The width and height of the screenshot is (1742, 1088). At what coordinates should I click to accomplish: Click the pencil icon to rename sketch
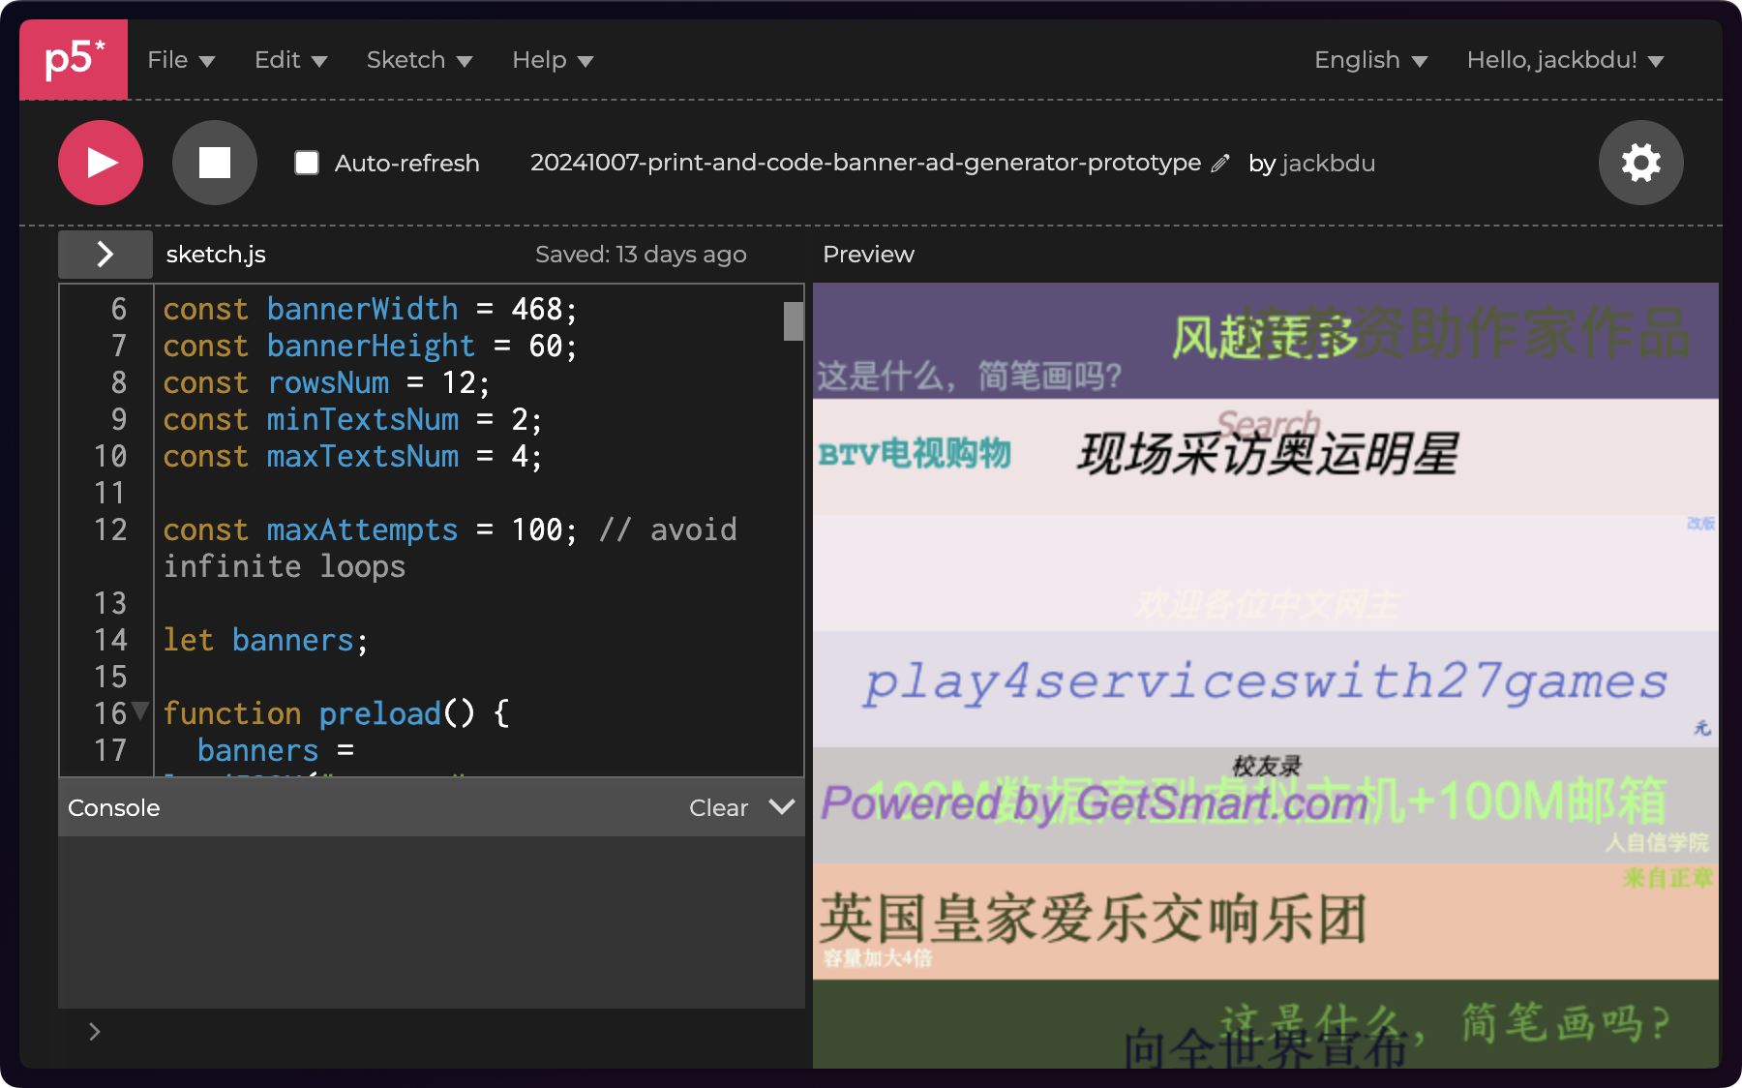pyautogui.click(x=1220, y=164)
